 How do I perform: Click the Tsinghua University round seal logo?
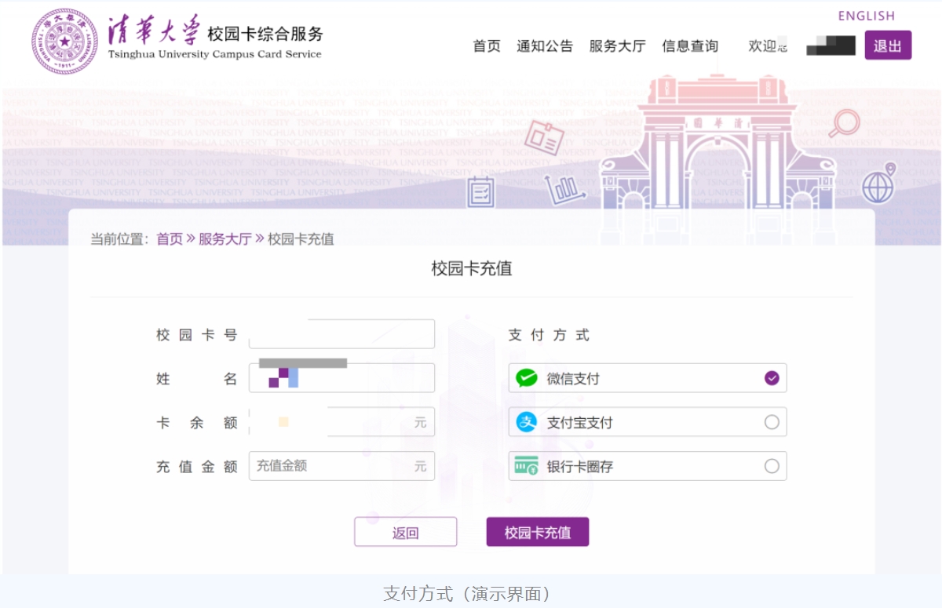point(64,42)
